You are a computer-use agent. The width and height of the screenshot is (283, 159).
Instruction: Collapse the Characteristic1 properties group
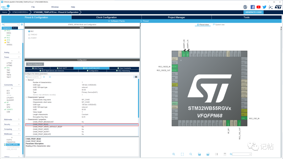tap(26, 120)
